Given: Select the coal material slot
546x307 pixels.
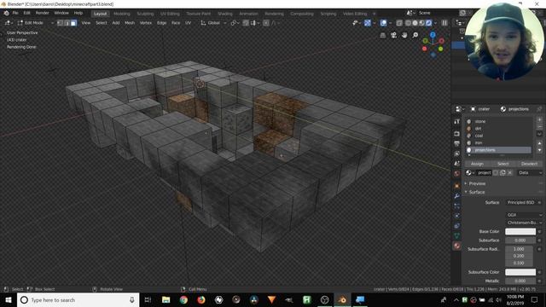Looking at the screenshot, I should (498, 136).
